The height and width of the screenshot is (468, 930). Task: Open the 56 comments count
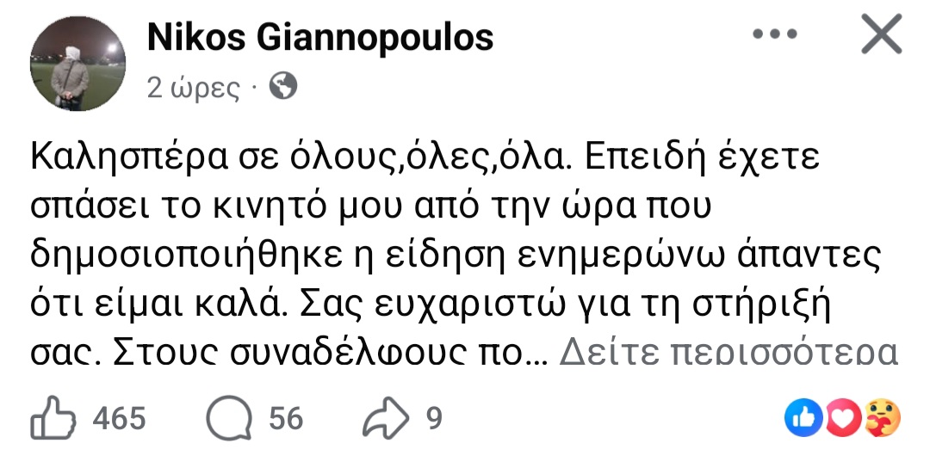tap(286, 419)
